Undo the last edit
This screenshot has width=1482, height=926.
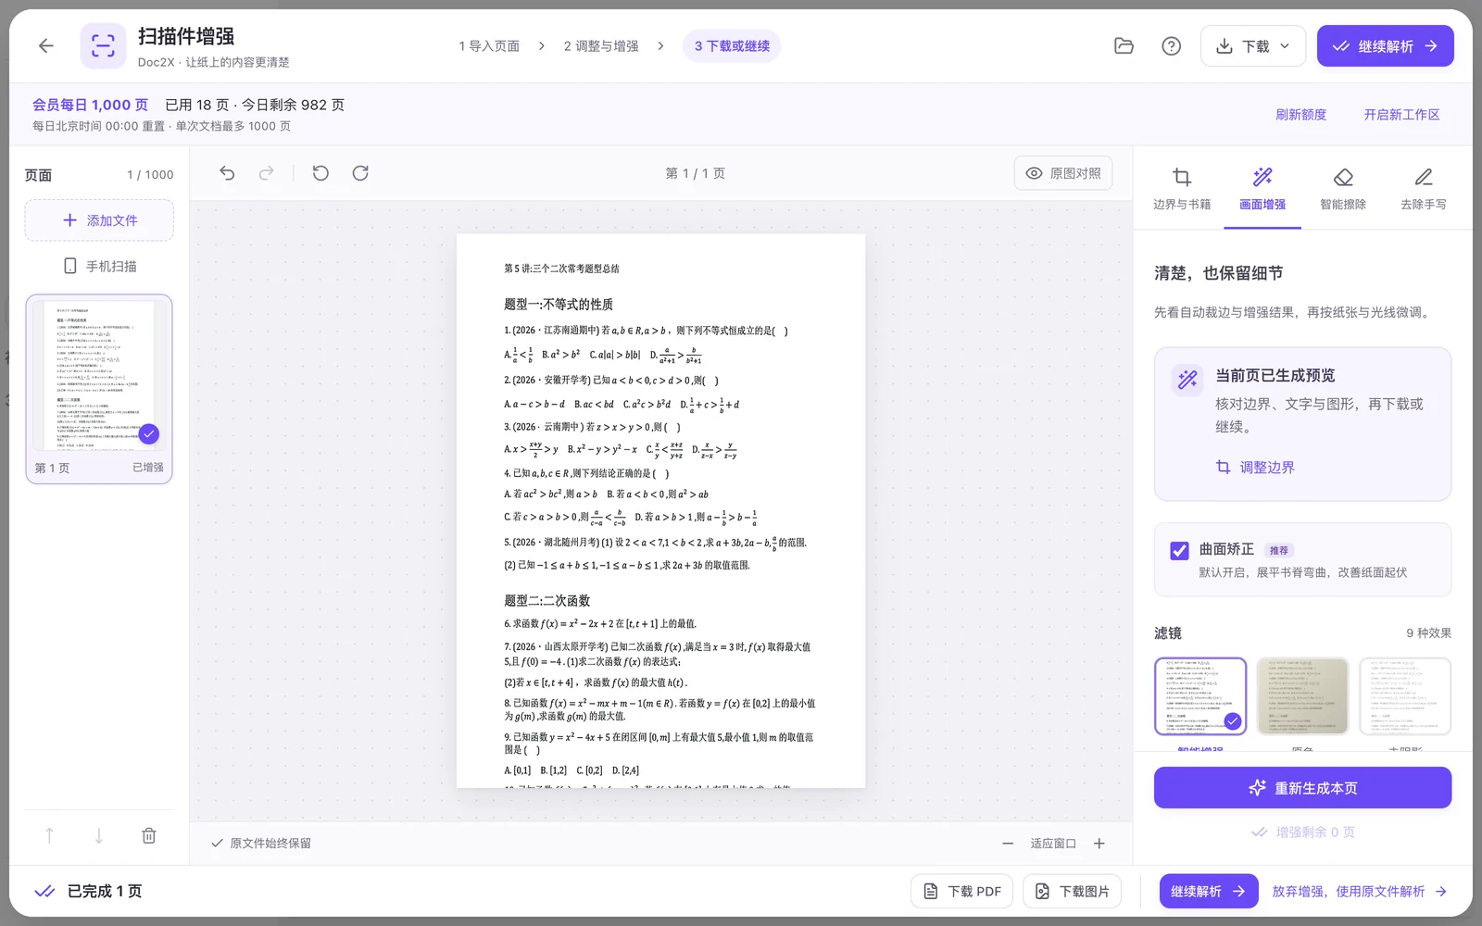227,173
